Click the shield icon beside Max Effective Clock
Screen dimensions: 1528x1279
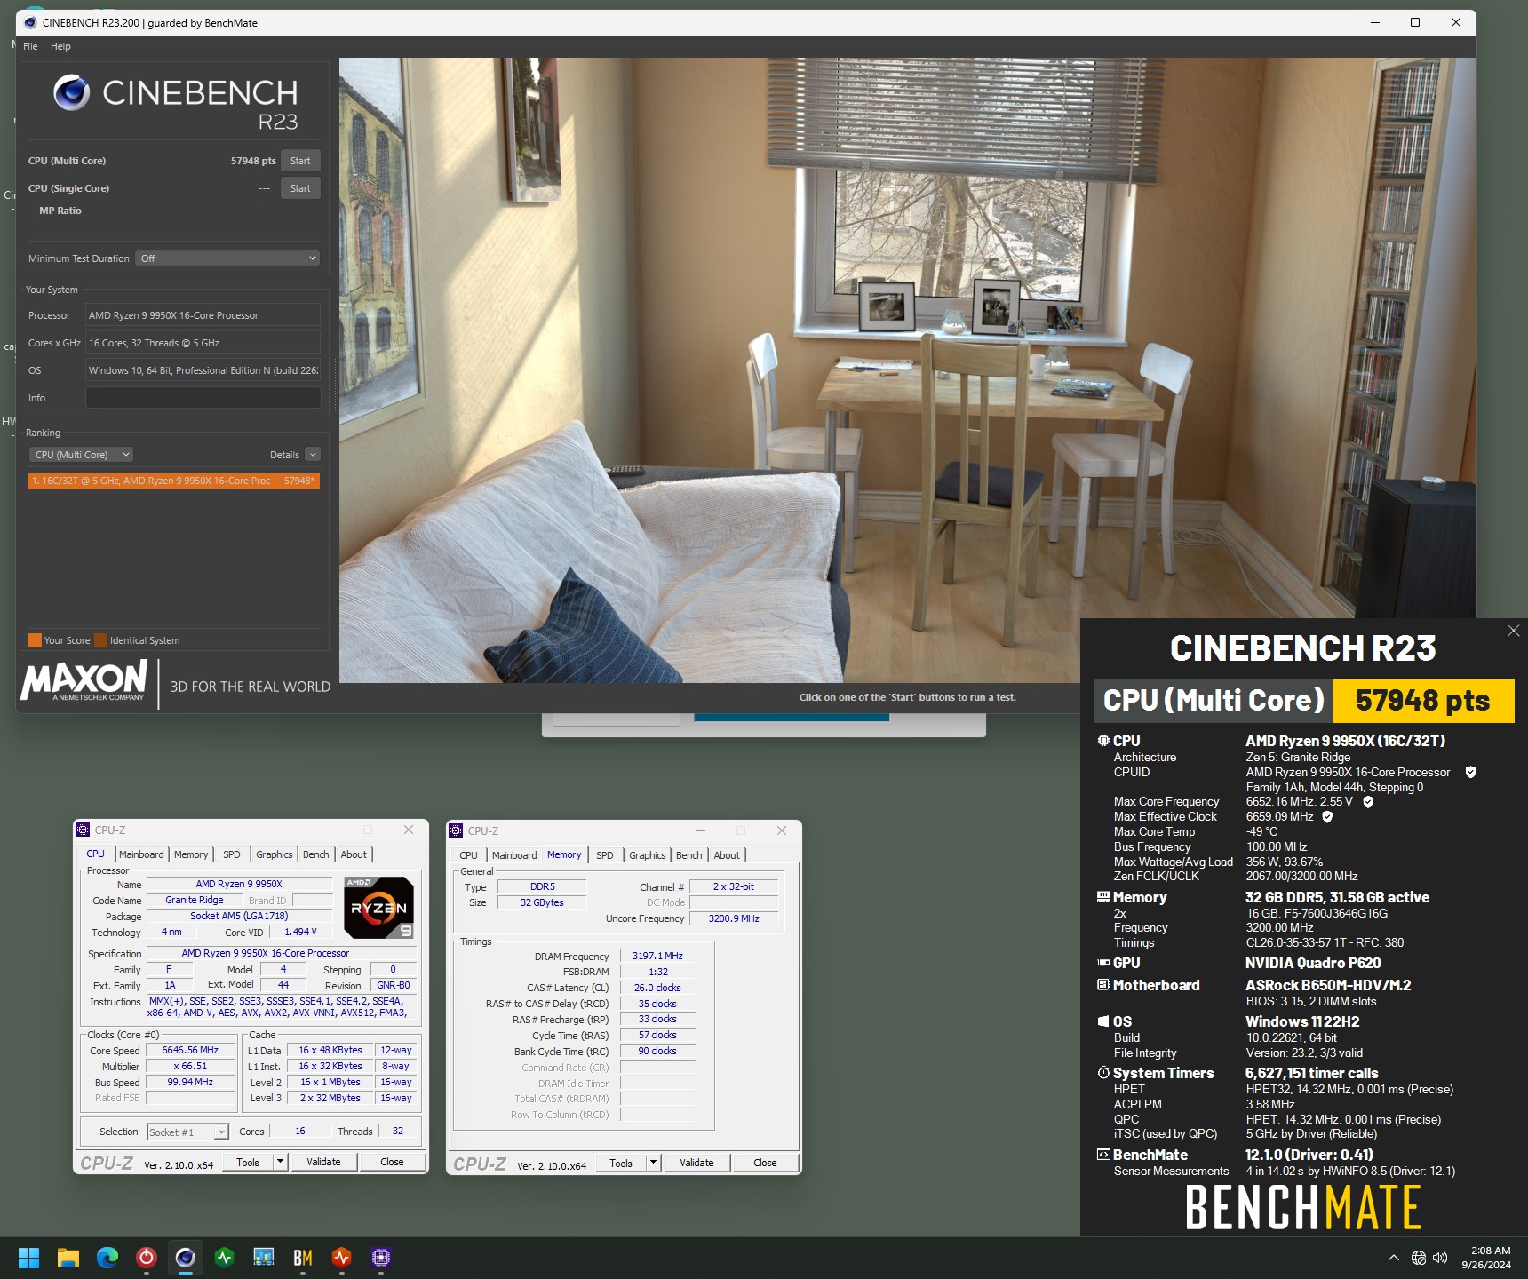pos(1327,816)
